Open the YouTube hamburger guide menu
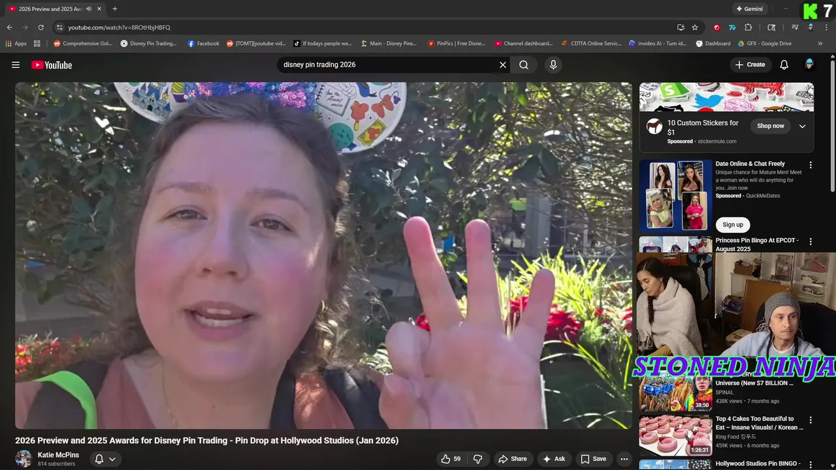Viewport: 836px width, 470px height. click(16, 65)
